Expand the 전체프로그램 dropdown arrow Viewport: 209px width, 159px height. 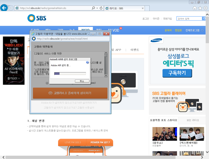[202, 30]
